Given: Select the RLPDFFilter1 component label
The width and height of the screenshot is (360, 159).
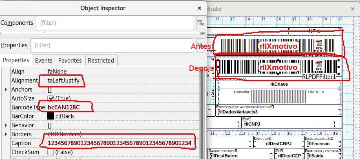Looking at the screenshot, I should [x=319, y=77].
